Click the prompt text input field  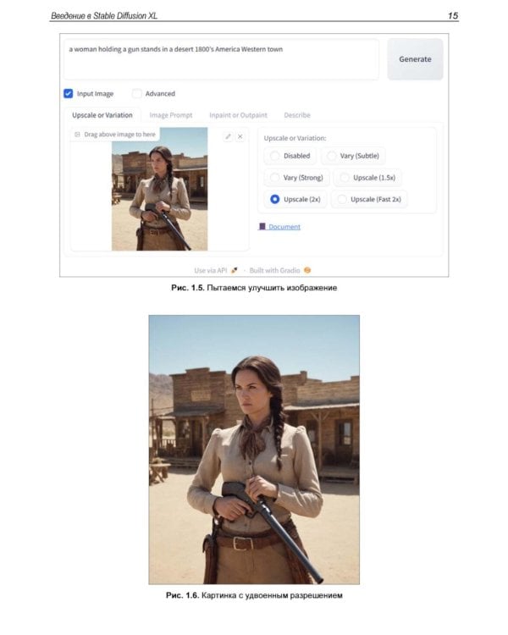click(x=221, y=59)
